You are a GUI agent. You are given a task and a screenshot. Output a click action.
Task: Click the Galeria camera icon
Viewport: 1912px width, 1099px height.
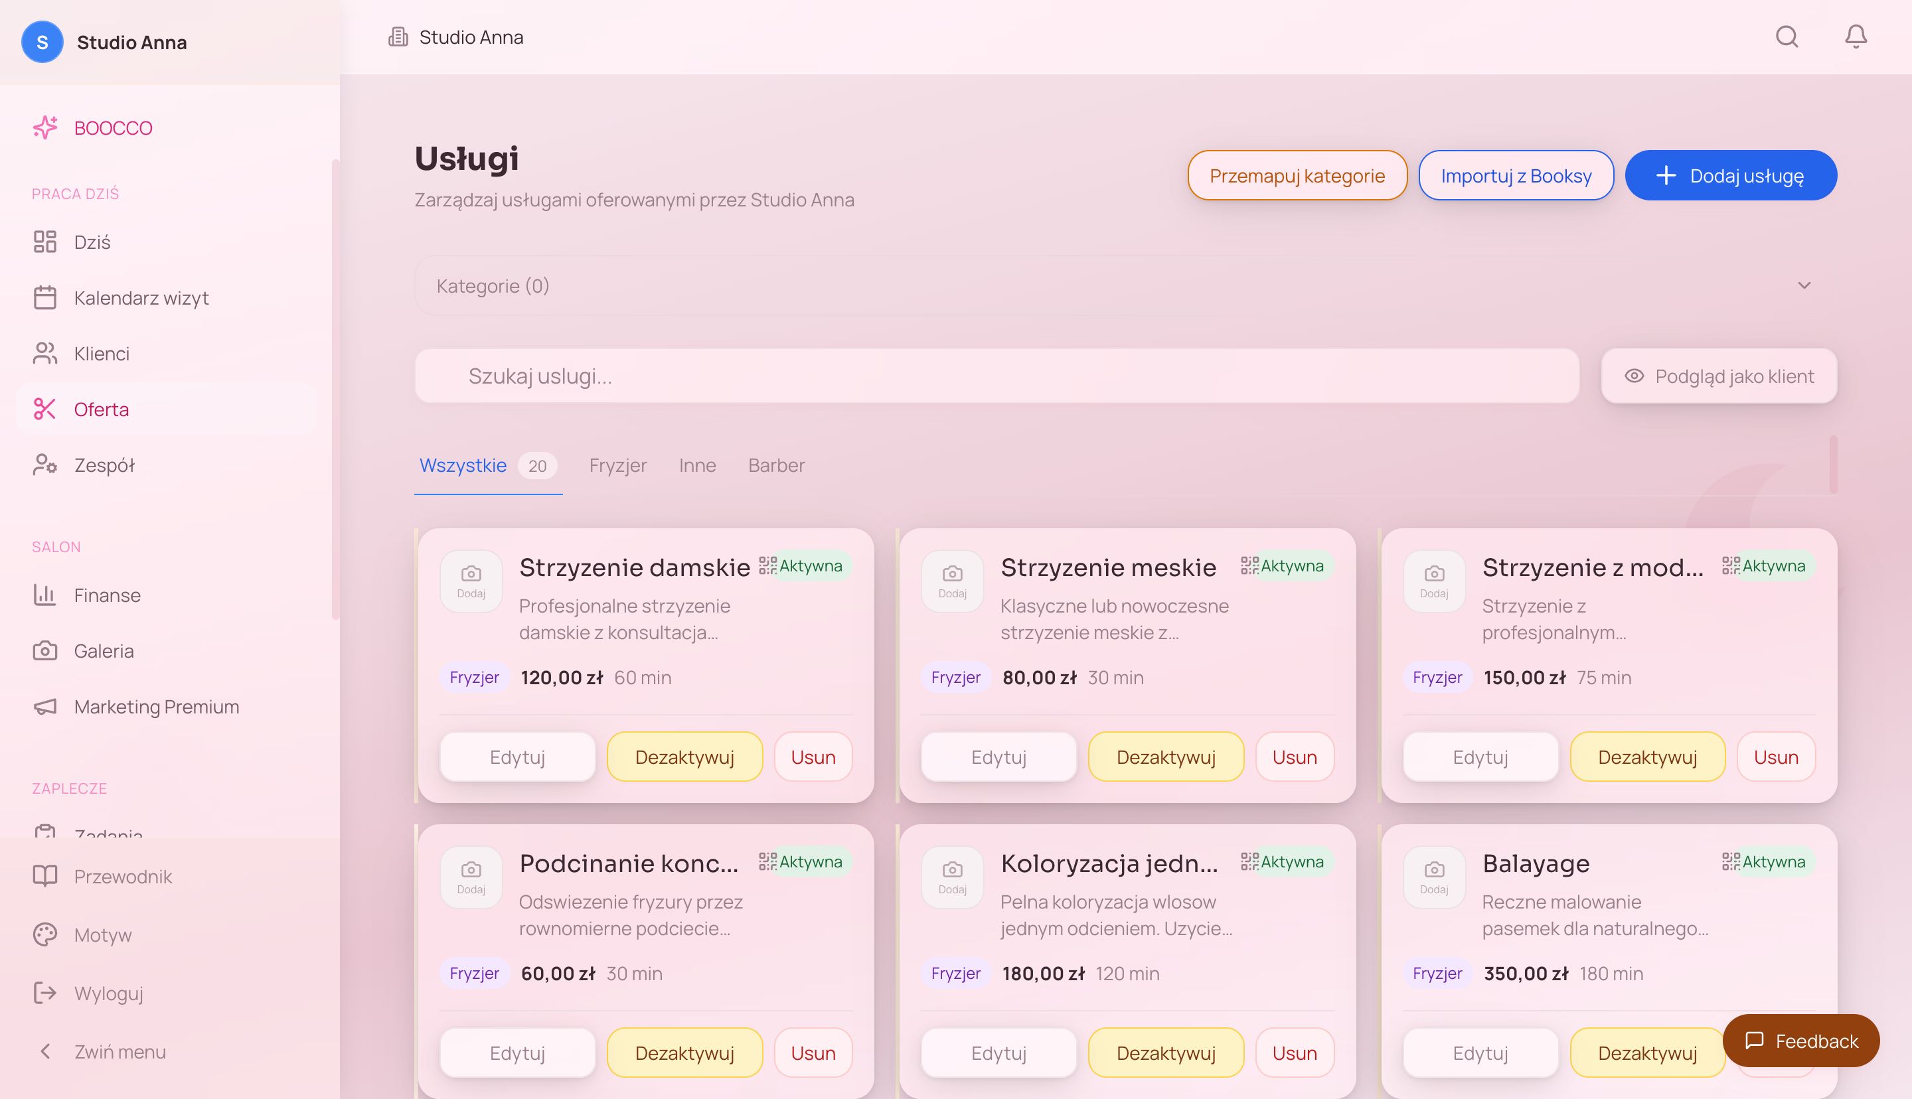44,650
